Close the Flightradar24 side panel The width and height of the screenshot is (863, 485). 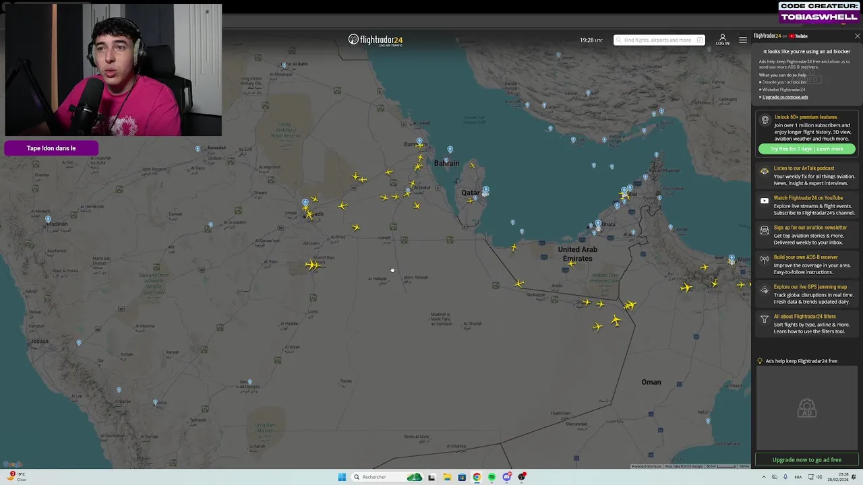point(857,36)
